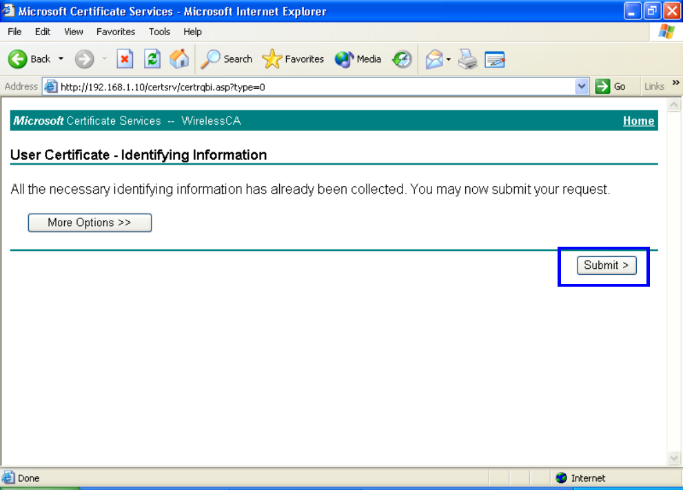
Task: Open the View menu
Action: 74,32
